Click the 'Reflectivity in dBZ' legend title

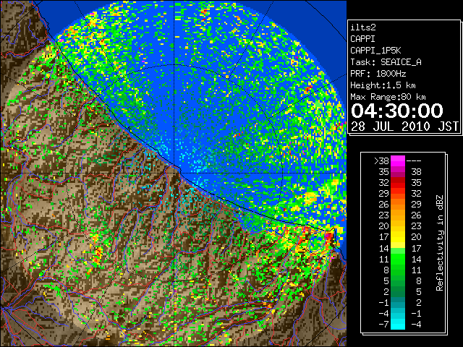click(440, 243)
